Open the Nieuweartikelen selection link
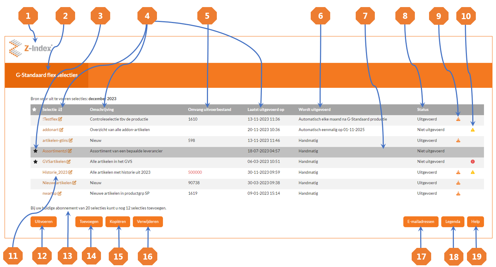The height and width of the screenshot is (267, 496). coord(57,183)
